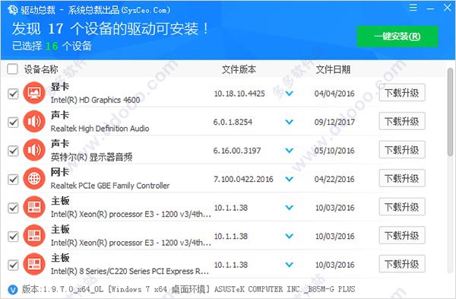Click ASUSTeK COMPUTER INC. B85M-G PLUS text
456x299 pixels.
tap(284, 289)
